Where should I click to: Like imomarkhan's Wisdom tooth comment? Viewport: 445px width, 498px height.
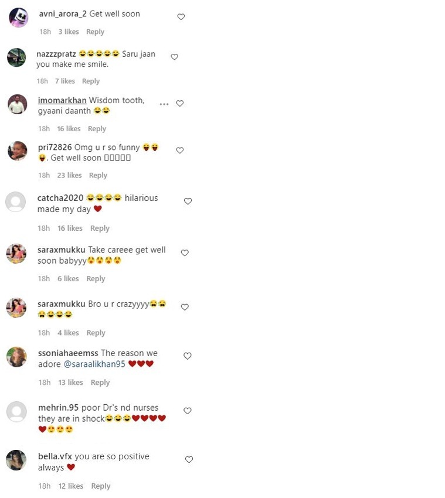point(179,103)
